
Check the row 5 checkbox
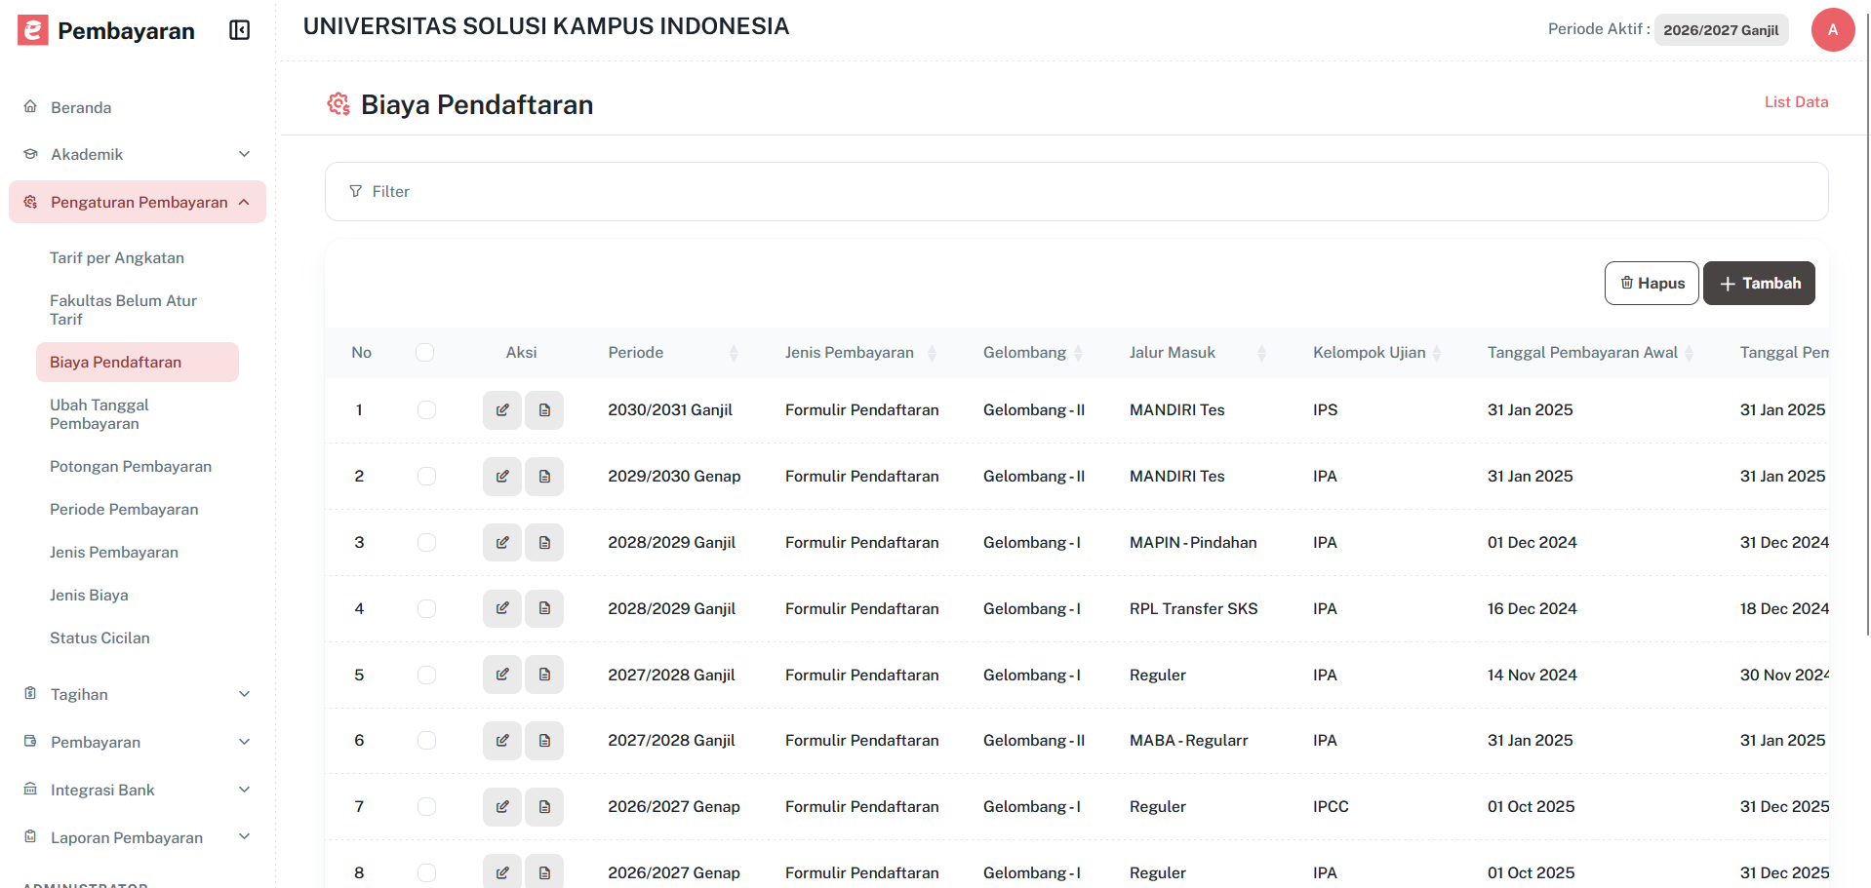tap(426, 675)
